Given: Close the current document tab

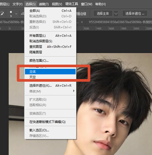Looking at the screenshot, I should 82,22.
